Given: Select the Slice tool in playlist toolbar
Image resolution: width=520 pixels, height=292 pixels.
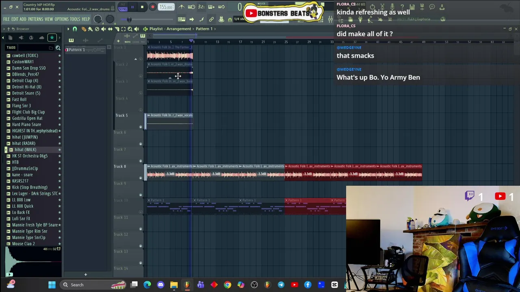Looking at the screenshot, I should (117, 29).
